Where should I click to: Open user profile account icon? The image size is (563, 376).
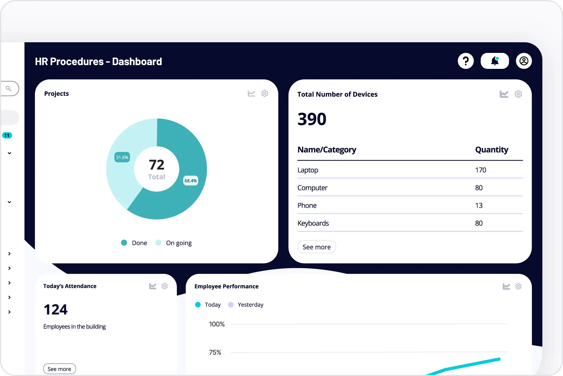(x=524, y=61)
